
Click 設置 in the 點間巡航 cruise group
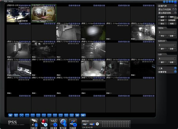tap(172, 49)
